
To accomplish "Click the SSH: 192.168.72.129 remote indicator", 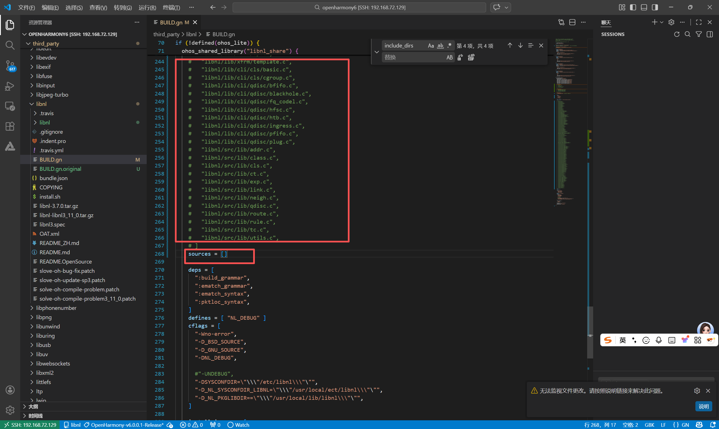I will [x=30, y=425].
